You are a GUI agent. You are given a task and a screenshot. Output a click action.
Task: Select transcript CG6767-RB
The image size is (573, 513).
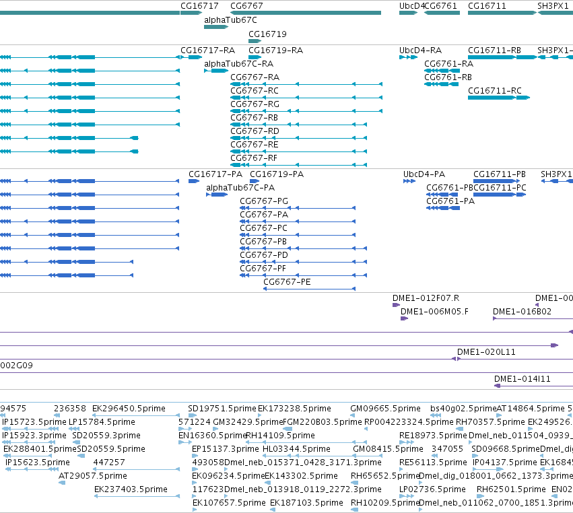(298, 125)
